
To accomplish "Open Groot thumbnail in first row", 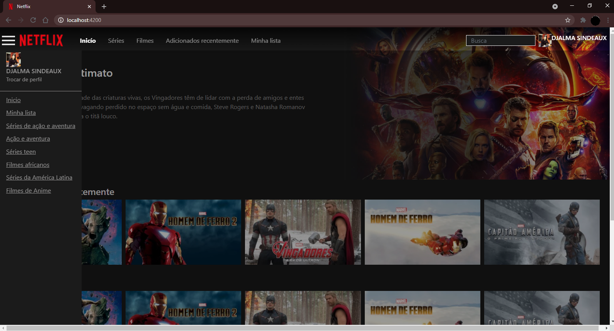I will tap(102, 232).
